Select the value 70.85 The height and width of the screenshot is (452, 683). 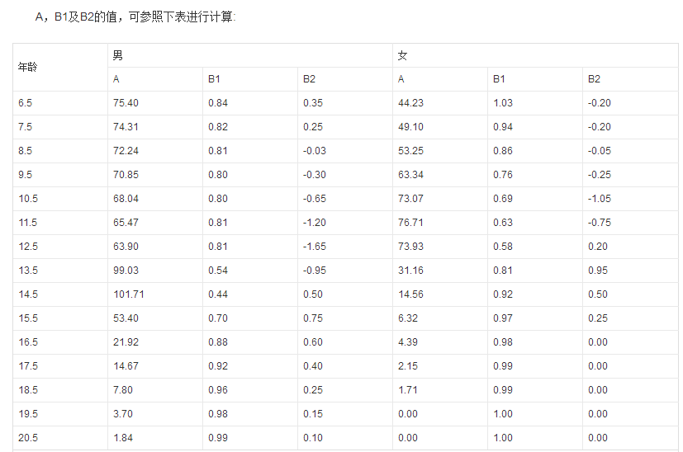[x=126, y=175]
